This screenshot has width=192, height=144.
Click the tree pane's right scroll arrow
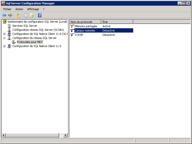pos(65,135)
